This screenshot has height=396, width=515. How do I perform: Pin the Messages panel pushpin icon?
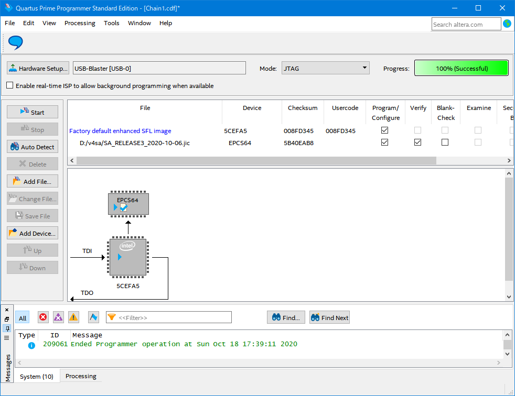pyautogui.click(x=7, y=328)
